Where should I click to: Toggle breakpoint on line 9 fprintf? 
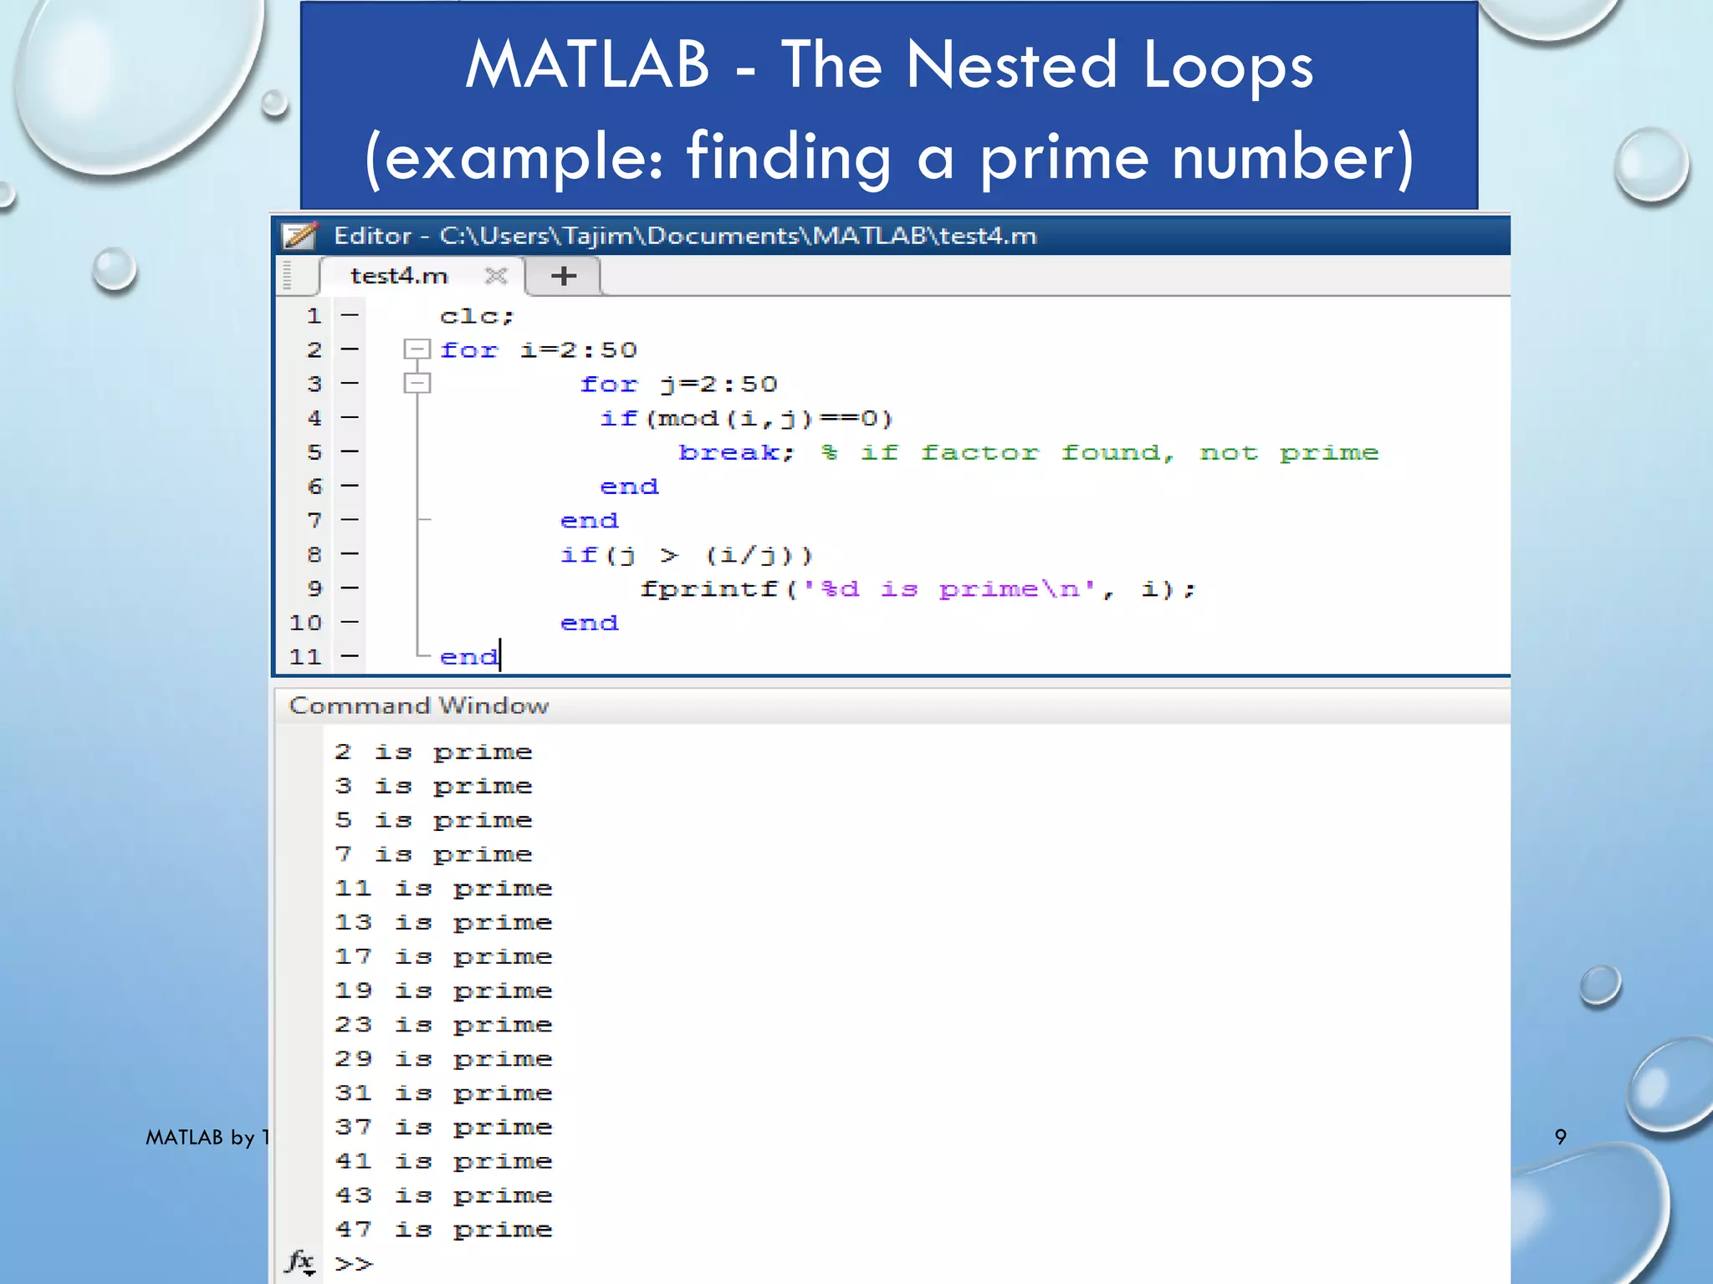[350, 588]
